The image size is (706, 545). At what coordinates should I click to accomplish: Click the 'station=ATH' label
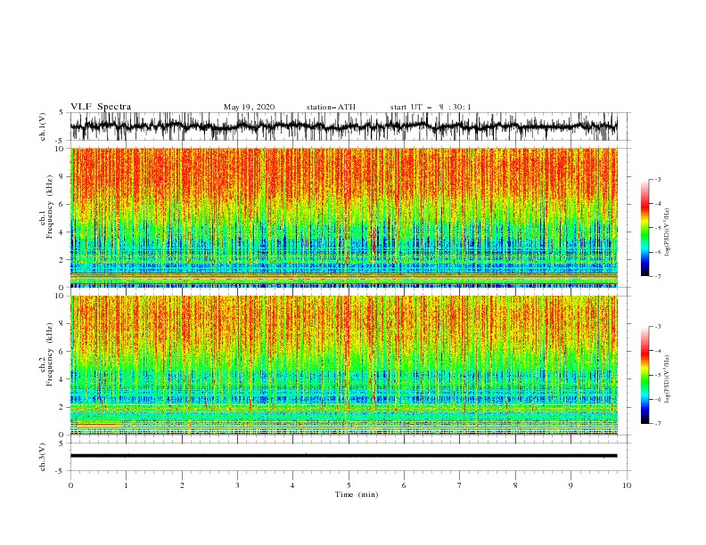pyautogui.click(x=331, y=107)
